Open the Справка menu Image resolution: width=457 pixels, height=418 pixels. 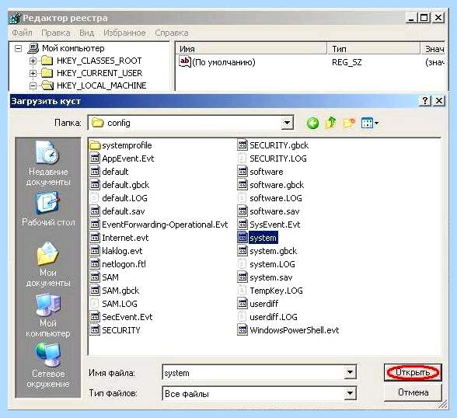171,33
